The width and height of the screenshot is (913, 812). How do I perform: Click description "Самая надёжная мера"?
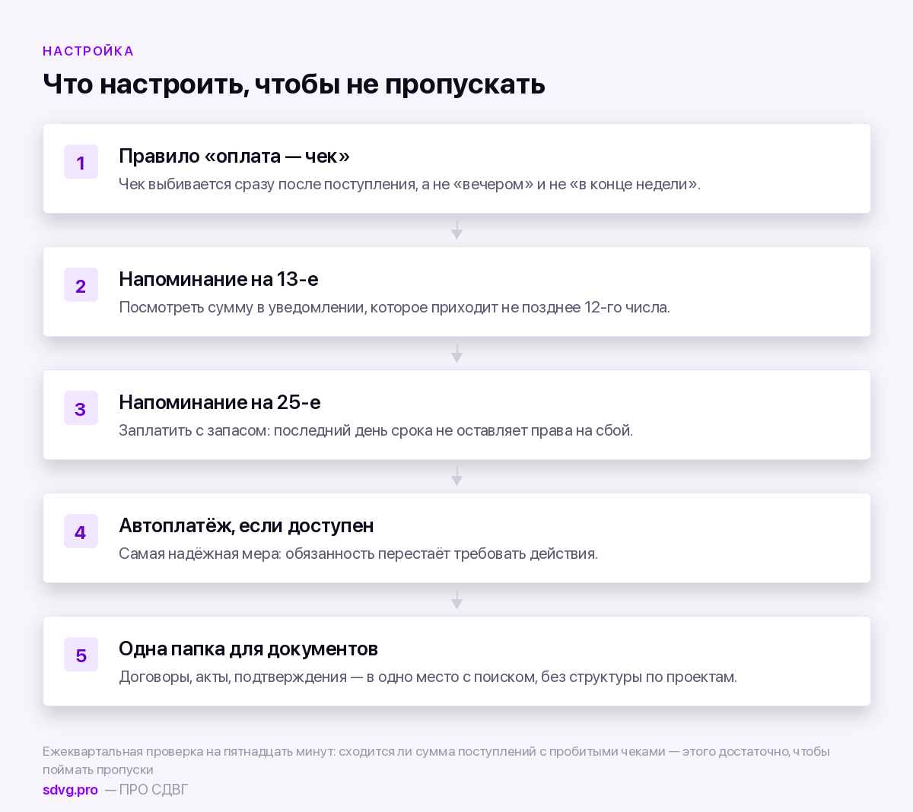[x=199, y=553]
